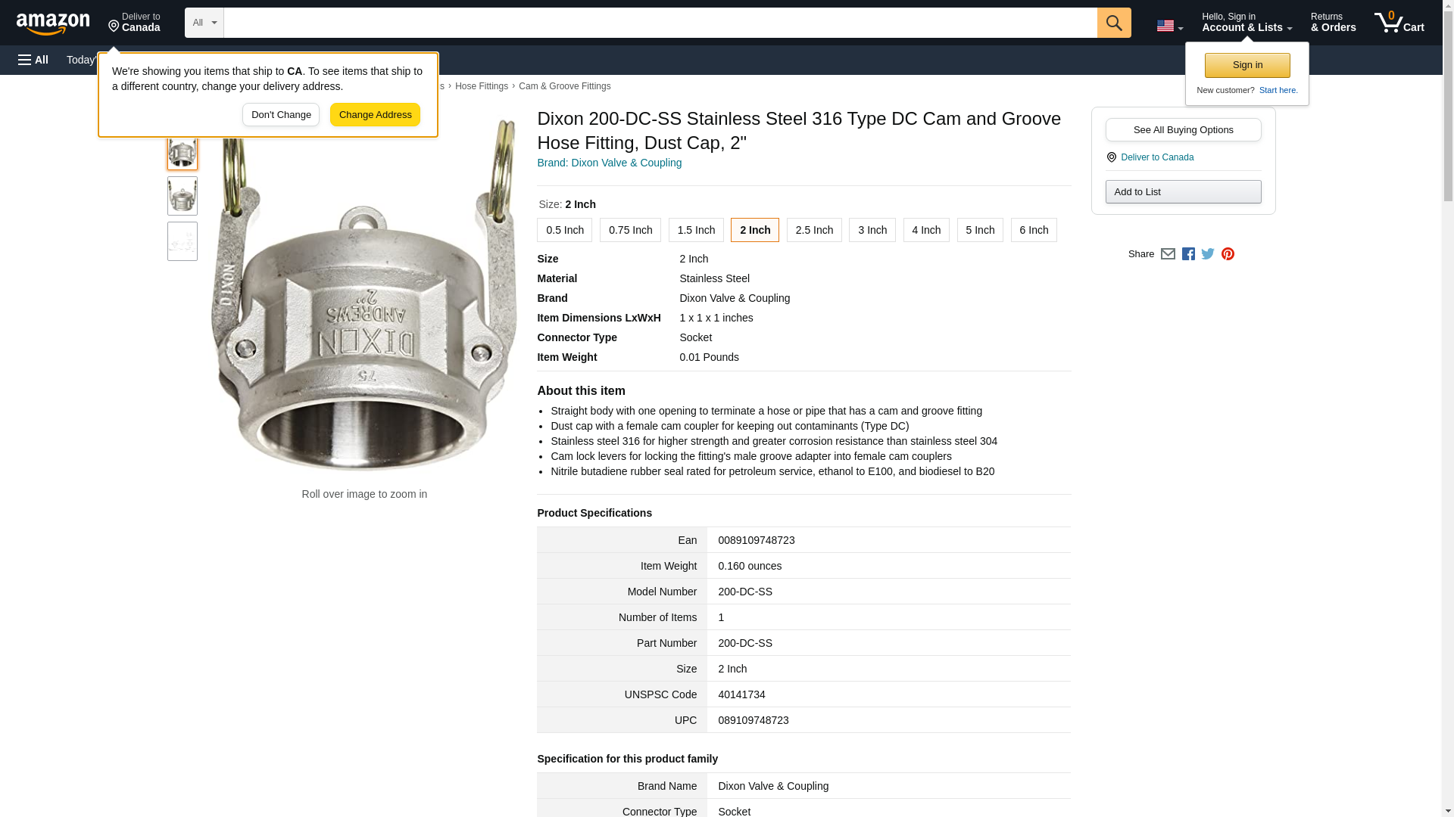The image size is (1454, 817).
Task: Open Returns & Orders
Action: point(1333,23)
